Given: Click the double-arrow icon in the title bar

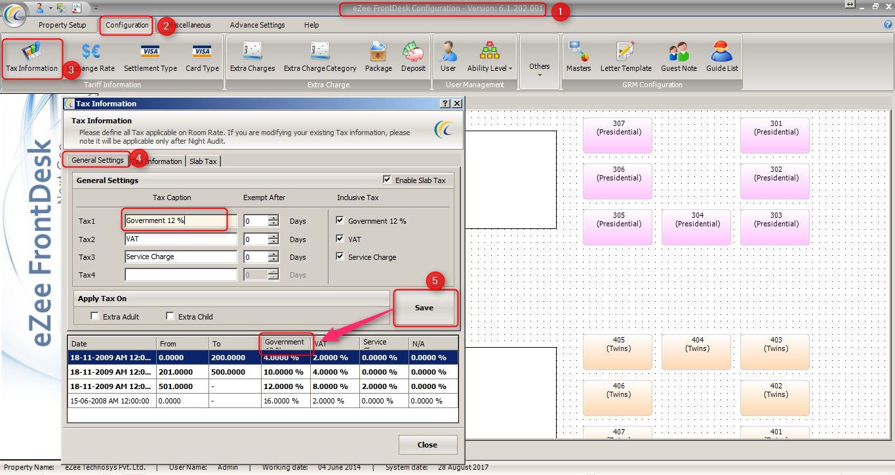Looking at the screenshot, I should tap(850, 5).
